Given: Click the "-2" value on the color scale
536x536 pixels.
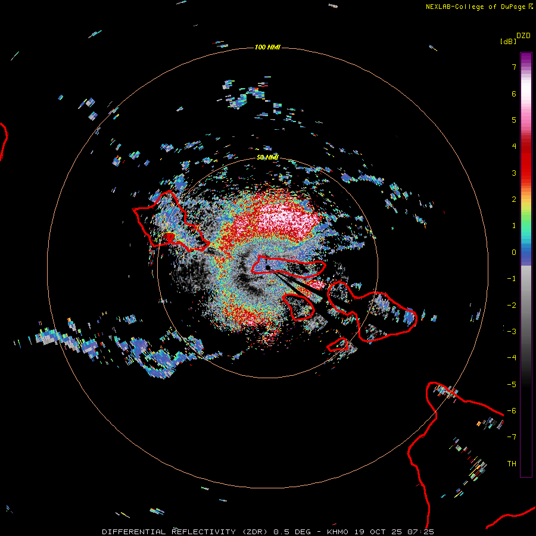Looking at the screenshot, I should point(512,306).
